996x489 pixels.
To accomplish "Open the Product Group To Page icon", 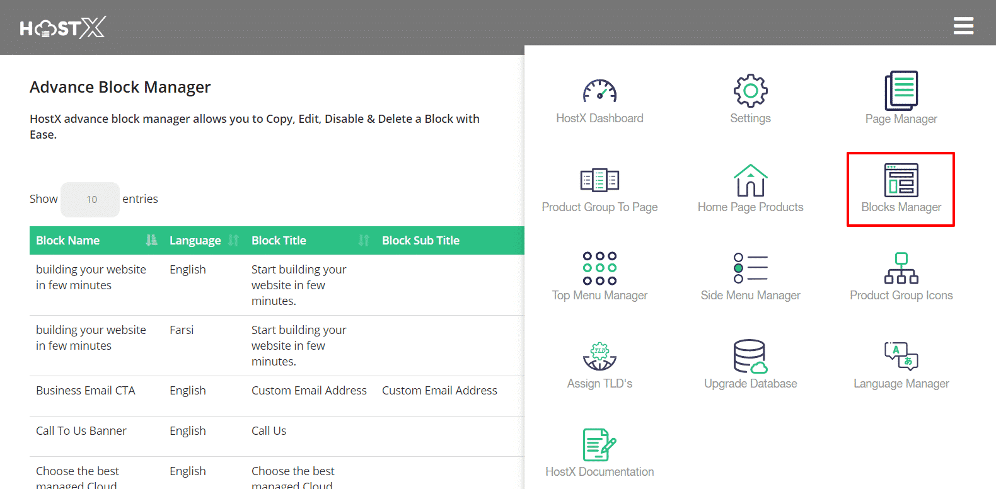I will [599, 180].
